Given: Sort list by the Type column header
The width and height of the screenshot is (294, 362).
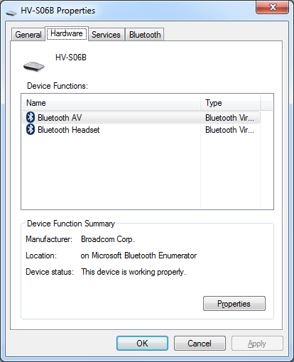Looking at the screenshot, I should (231, 103).
